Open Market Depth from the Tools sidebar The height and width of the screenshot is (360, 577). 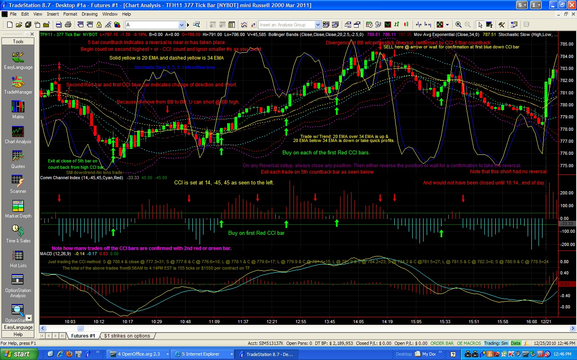(x=18, y=209)
